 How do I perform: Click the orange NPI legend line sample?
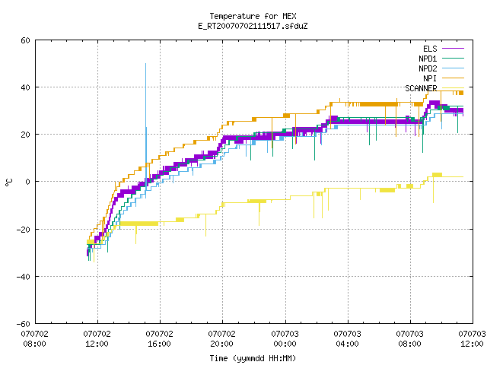[x=453, y=78]
